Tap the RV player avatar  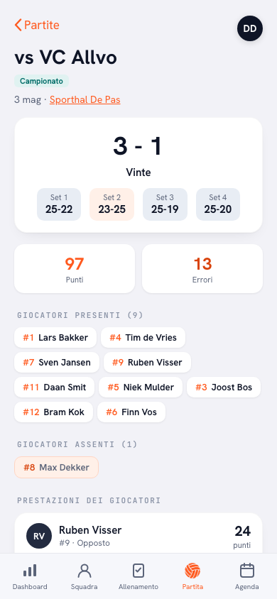click(39, 536)
